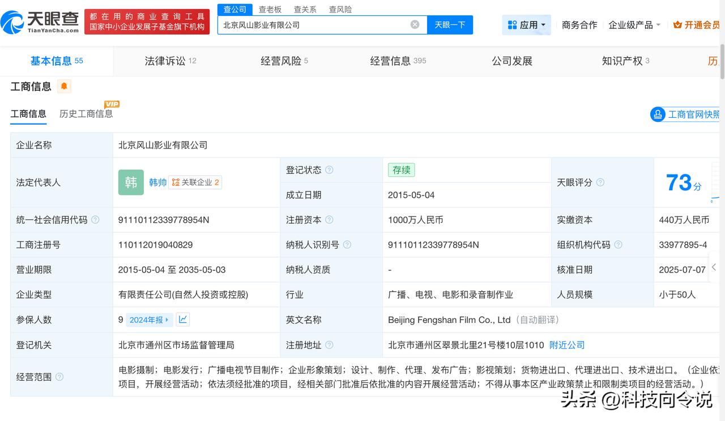Click the 1000万人民币 registered capital value
Viewport: 725px width, 421px height.
point(416,220)
